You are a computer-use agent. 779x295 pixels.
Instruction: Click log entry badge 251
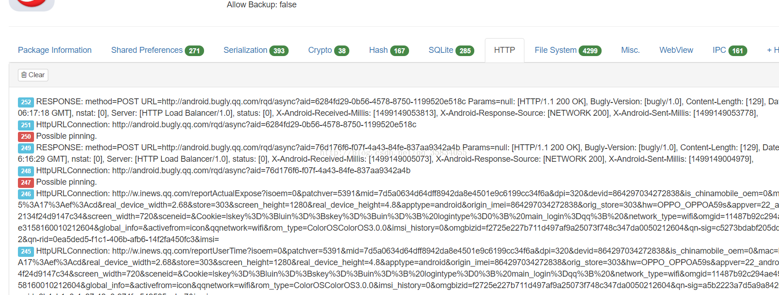(26, 125)
